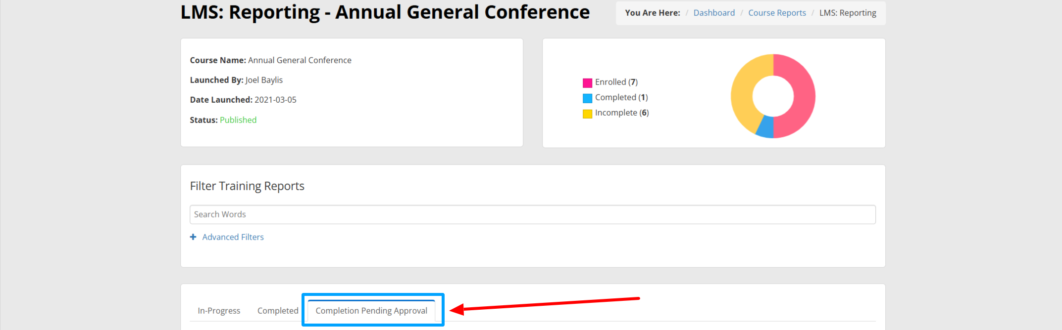
Task: Open the Dashboard breadcrumb link
Action: [x=714, y=13]
